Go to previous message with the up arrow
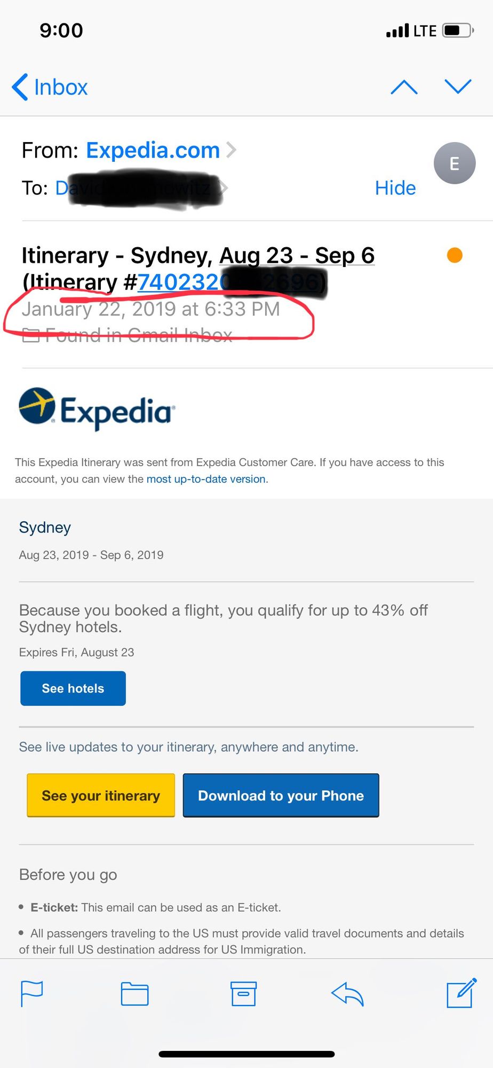The height and width of the screenshot is (1068, 493). (x=404, y=87)
